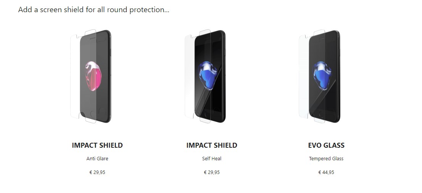Select the Self Heal subtitle
The height and width of the screenshot is (193, 422).
coord(212,159)
